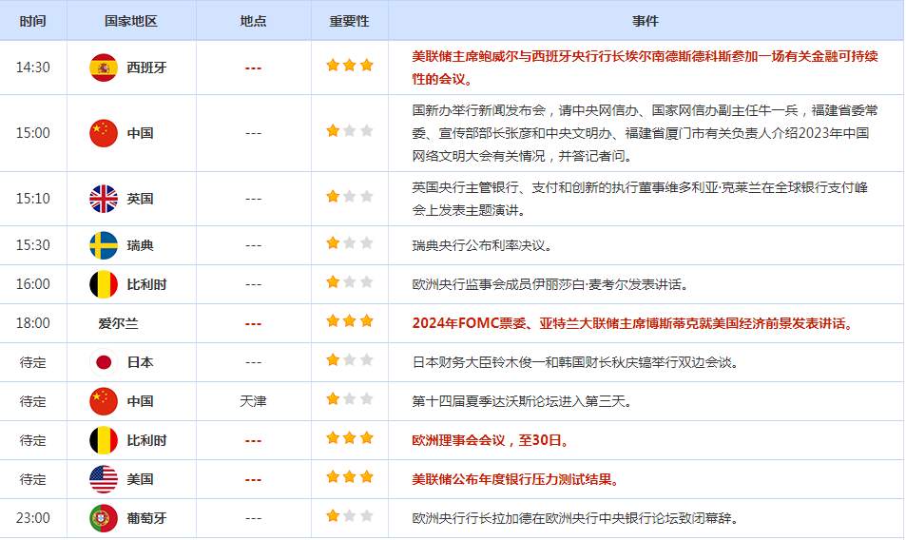Click the 天津 location cell
Screen dimensions: 906x540
(253, 401)
